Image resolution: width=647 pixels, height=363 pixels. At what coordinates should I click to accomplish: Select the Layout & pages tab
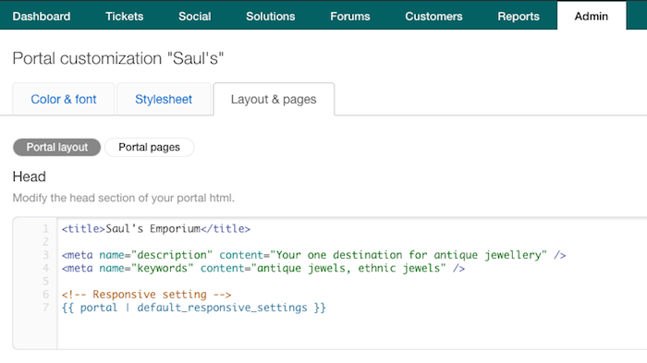(x=274, y=99)
